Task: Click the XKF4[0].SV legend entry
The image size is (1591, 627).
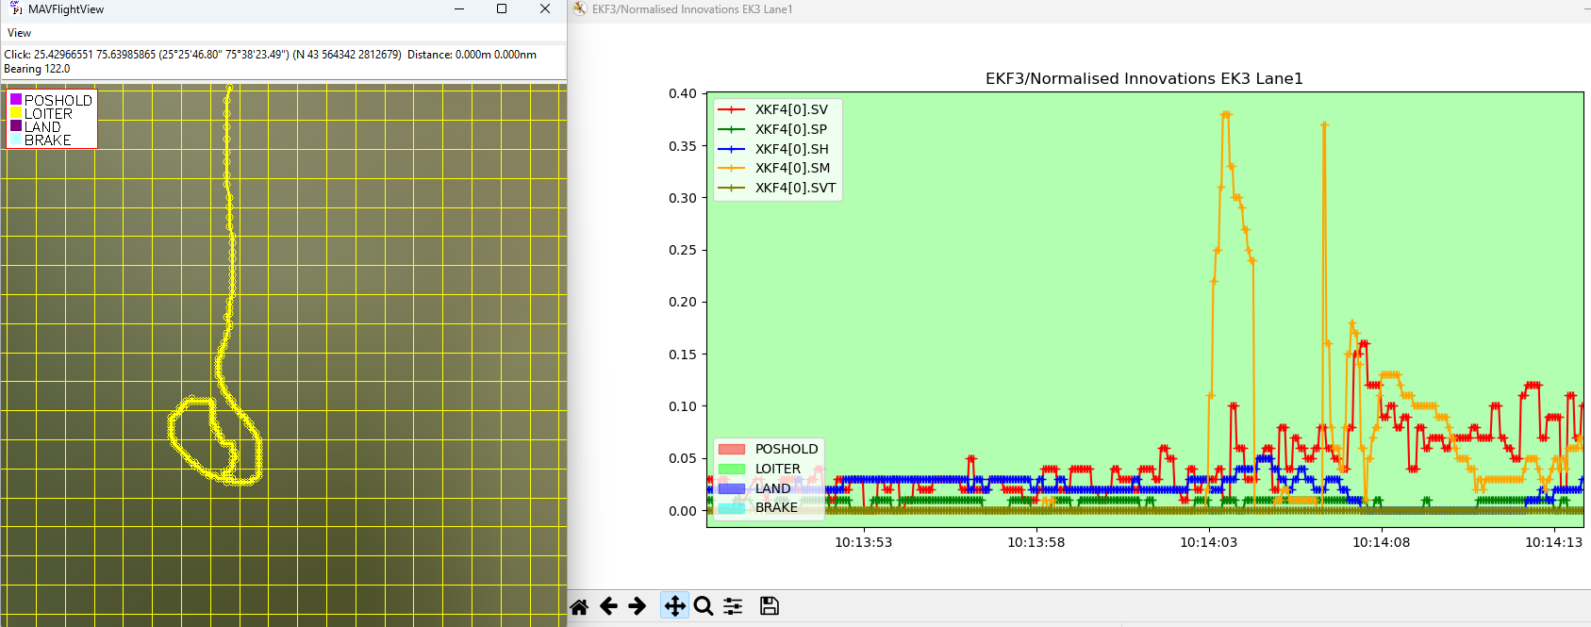Action: pos(790,109)
